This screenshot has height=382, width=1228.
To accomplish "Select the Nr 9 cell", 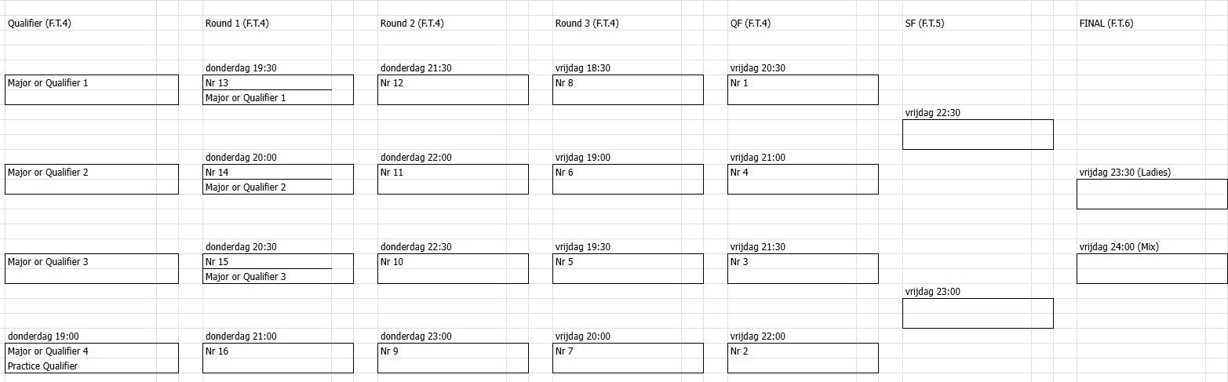I will (x=390, y=351).
